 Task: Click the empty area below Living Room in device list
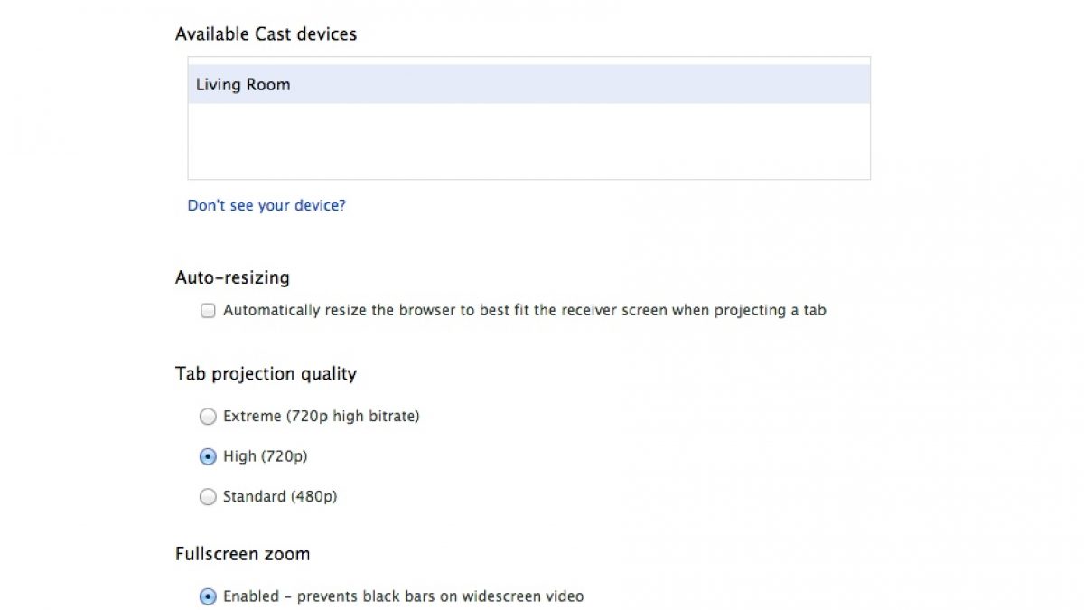pos(528,141)
